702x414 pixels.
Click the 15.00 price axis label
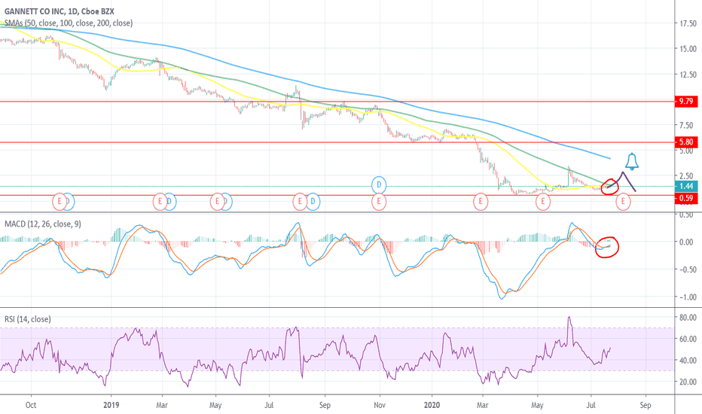pos(688,49)
